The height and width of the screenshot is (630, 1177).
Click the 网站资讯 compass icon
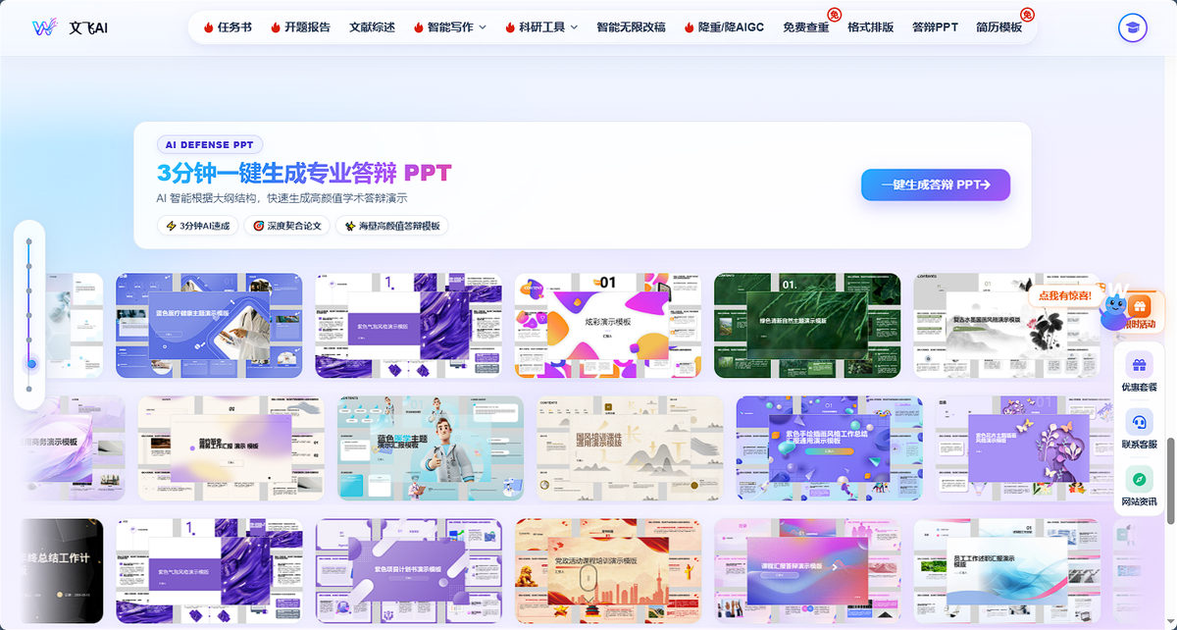coord(1139,479)
